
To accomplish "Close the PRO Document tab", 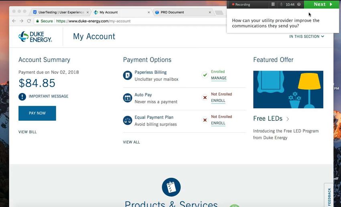I will coord(210,12).
